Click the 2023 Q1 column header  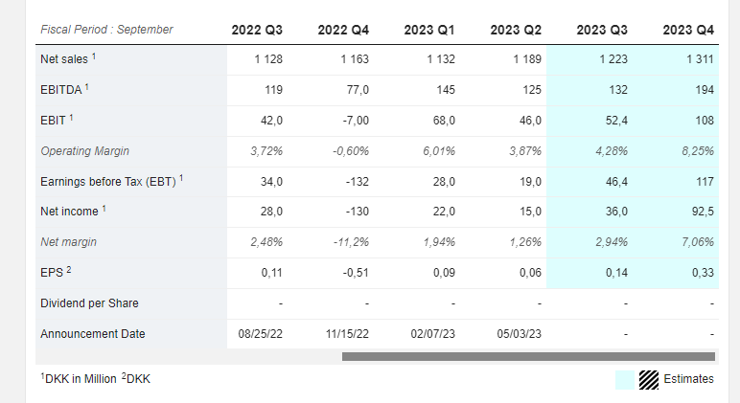(429, 30)
